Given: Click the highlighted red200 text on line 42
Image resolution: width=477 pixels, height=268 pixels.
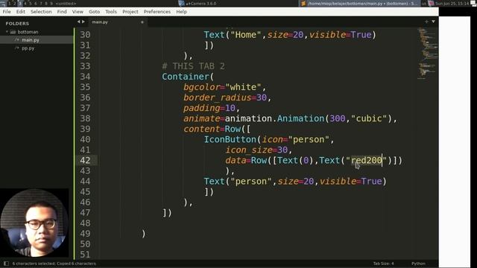Looking at the screenshot, I should click(367, 161).
